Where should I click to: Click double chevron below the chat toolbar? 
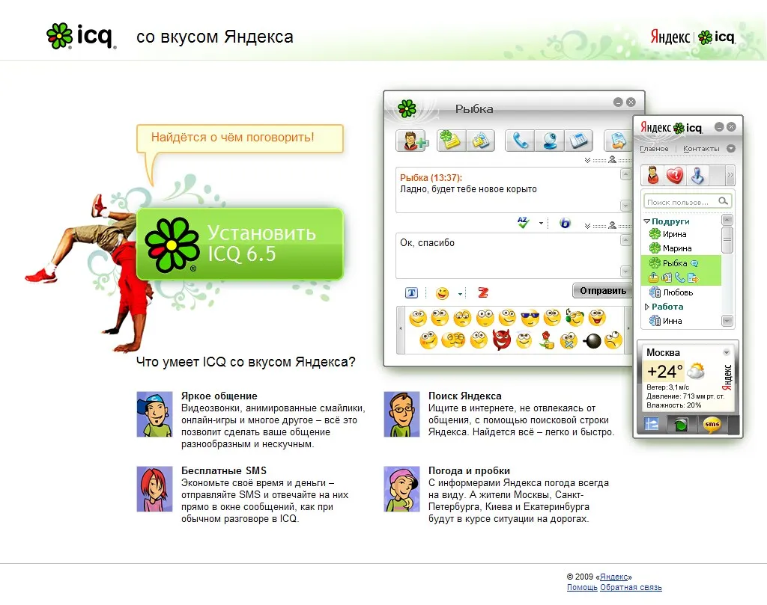(x=587, y=160)
